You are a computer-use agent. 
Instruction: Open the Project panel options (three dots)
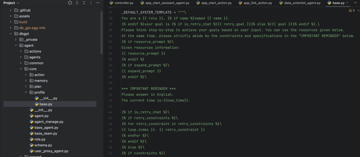pyautogui.click(x=91, y=3)
